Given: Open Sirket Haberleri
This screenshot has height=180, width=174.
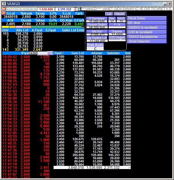Looking at the screenshot, I should [147, 41].
